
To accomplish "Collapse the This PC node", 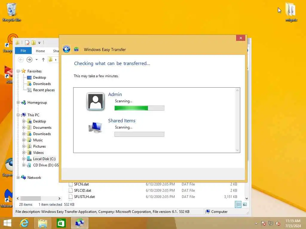I will click(18, 115).
